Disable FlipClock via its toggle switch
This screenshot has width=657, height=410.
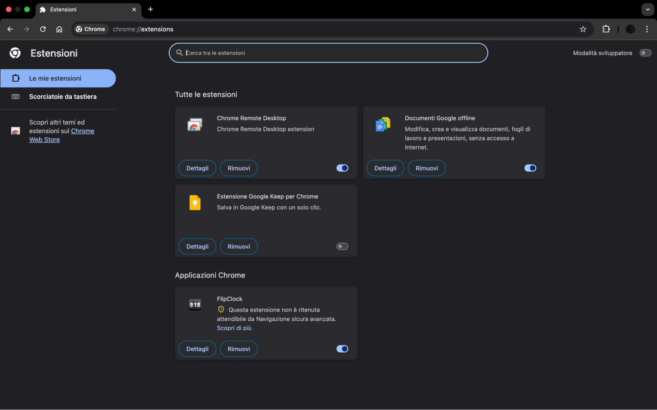[342, 349]
